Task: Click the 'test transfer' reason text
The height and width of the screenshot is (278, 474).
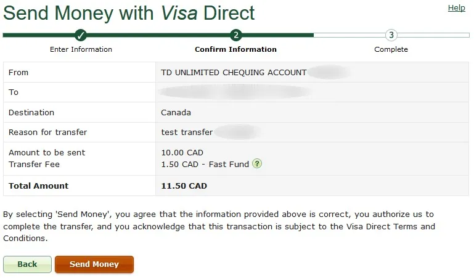Action: (x=187, y=133)
